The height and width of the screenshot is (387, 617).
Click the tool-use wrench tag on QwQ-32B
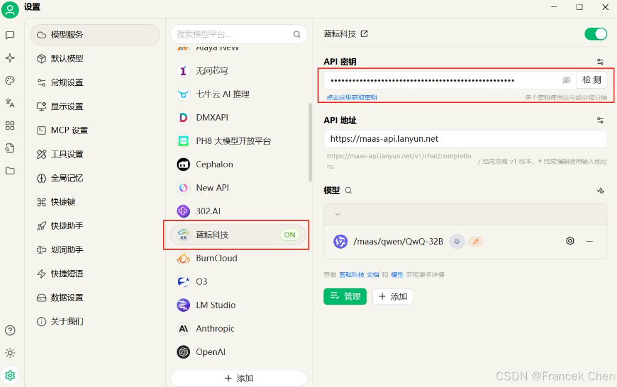pyautogui.click(x=475, y=241)
